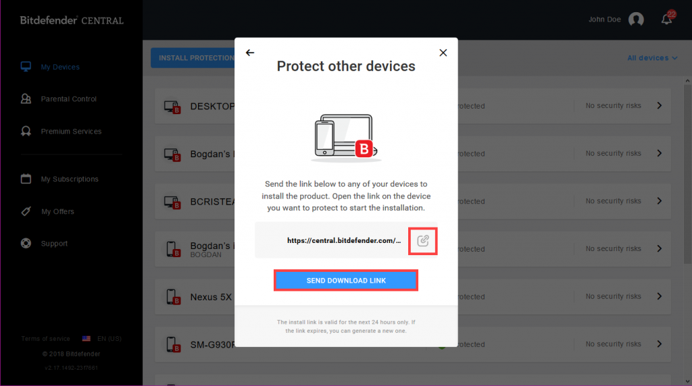Viewport: 692px width, 386px height.
Task: Change the language from EN (US)
Action: [x=102, y=338]
